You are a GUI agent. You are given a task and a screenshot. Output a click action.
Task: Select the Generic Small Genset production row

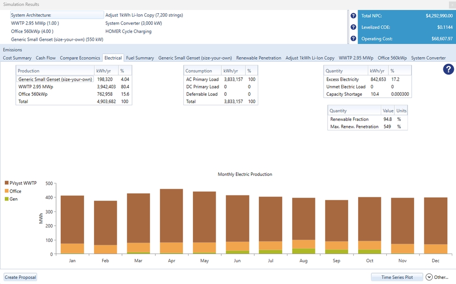[x=55, y=80]
